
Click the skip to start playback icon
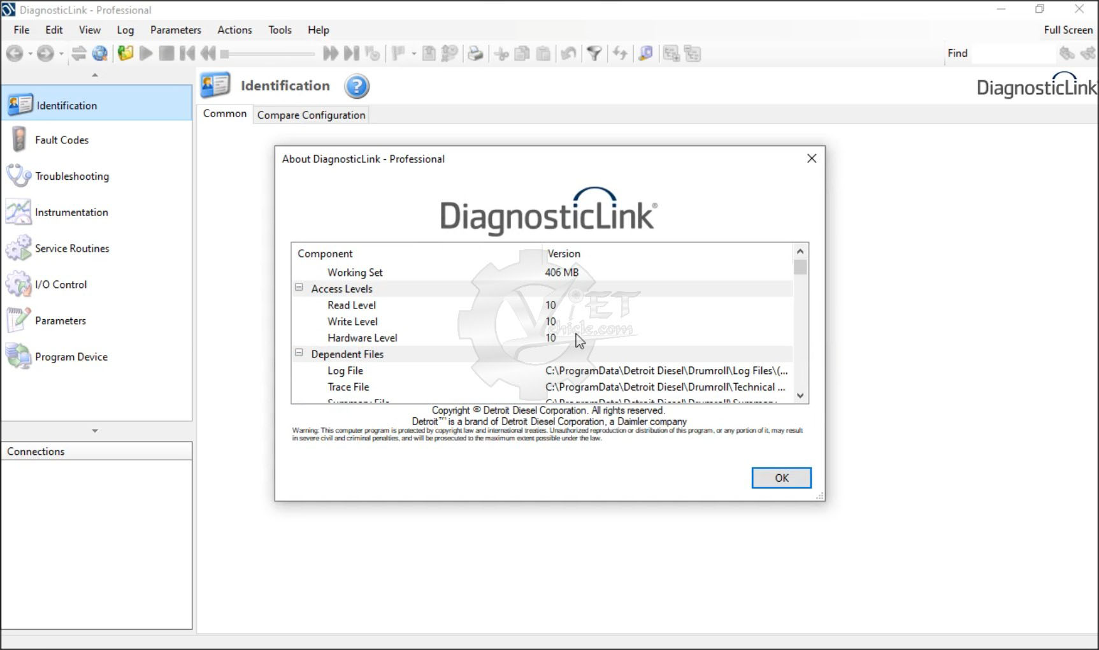pos(187,54)
